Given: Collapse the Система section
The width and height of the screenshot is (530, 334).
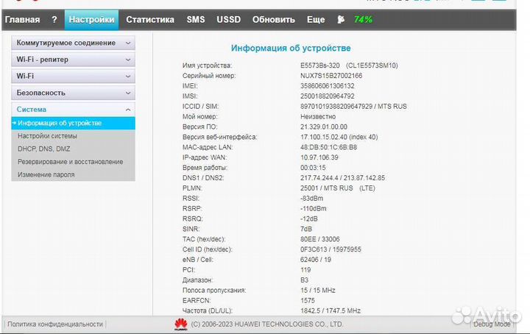Looking at the screenshot, I should 73,110.
